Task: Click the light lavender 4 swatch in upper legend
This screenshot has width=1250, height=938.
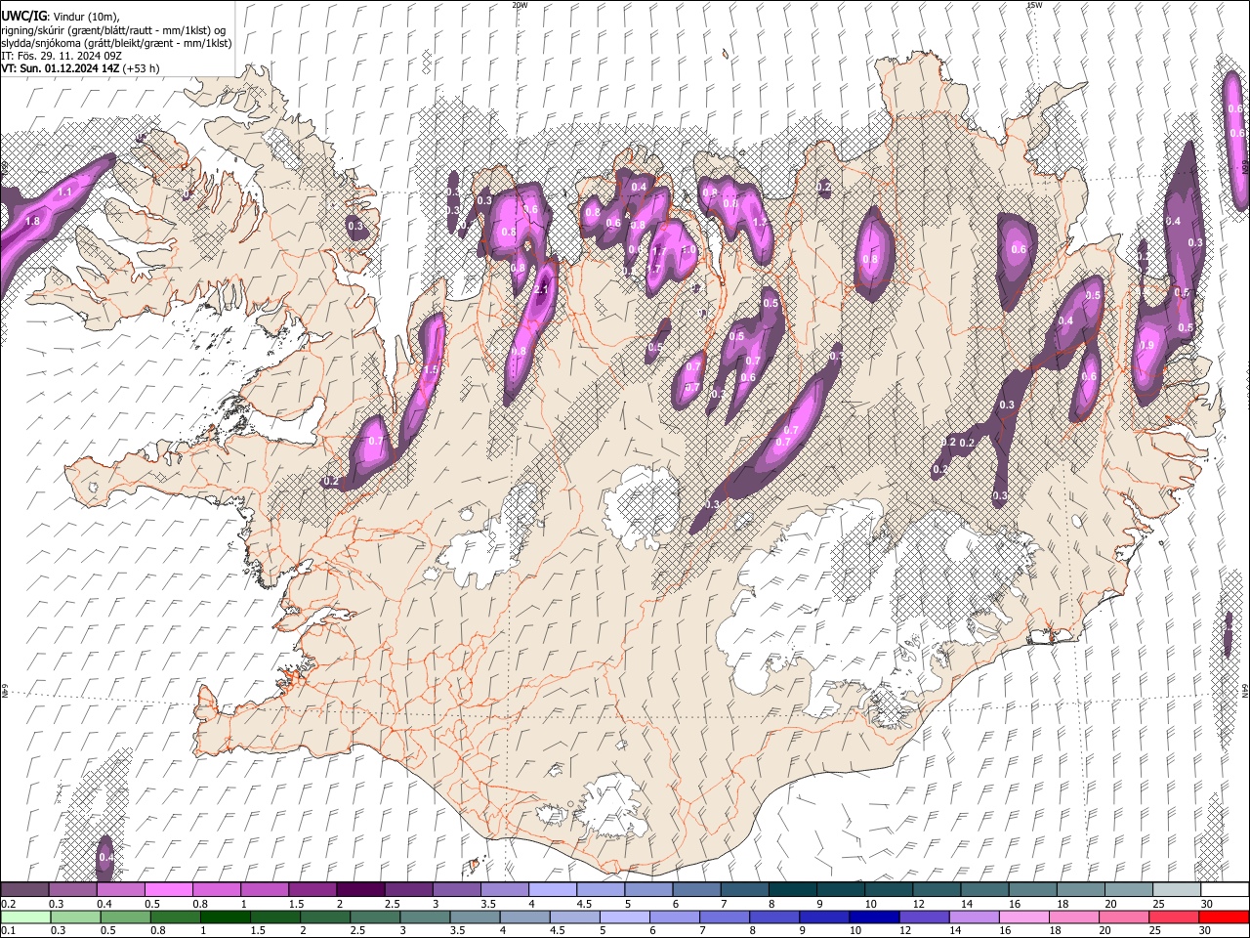Action: [x=552, y=890]
